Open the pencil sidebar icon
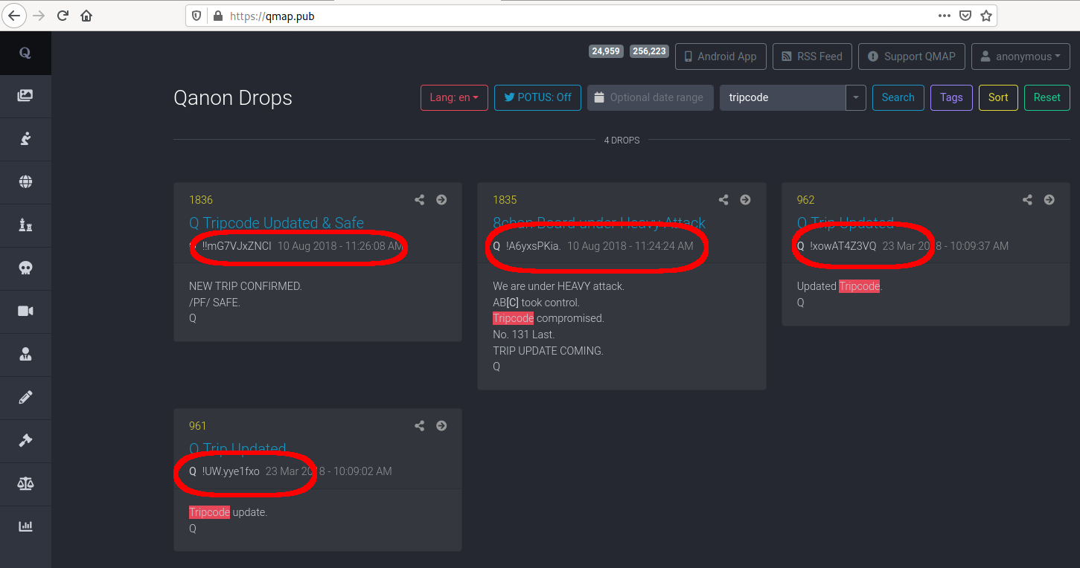Image resolution: width=1080 pixels, height=568 pixels. tap(25, 397)
